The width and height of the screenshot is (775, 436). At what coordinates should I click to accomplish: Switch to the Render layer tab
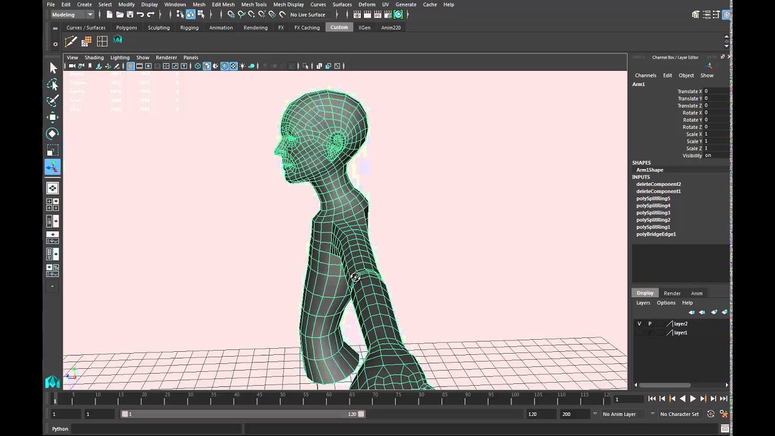click(672, 293)
